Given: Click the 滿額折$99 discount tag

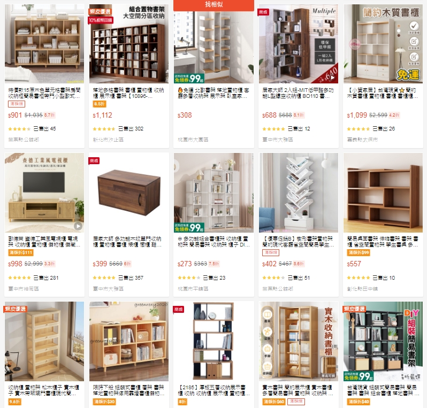Looking at the screenshot, I should 359,252.
